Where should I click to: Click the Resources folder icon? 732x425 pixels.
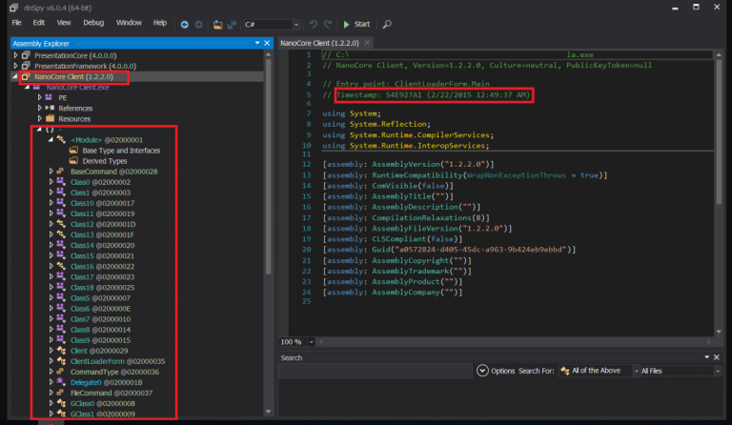(x=50, y=118)
